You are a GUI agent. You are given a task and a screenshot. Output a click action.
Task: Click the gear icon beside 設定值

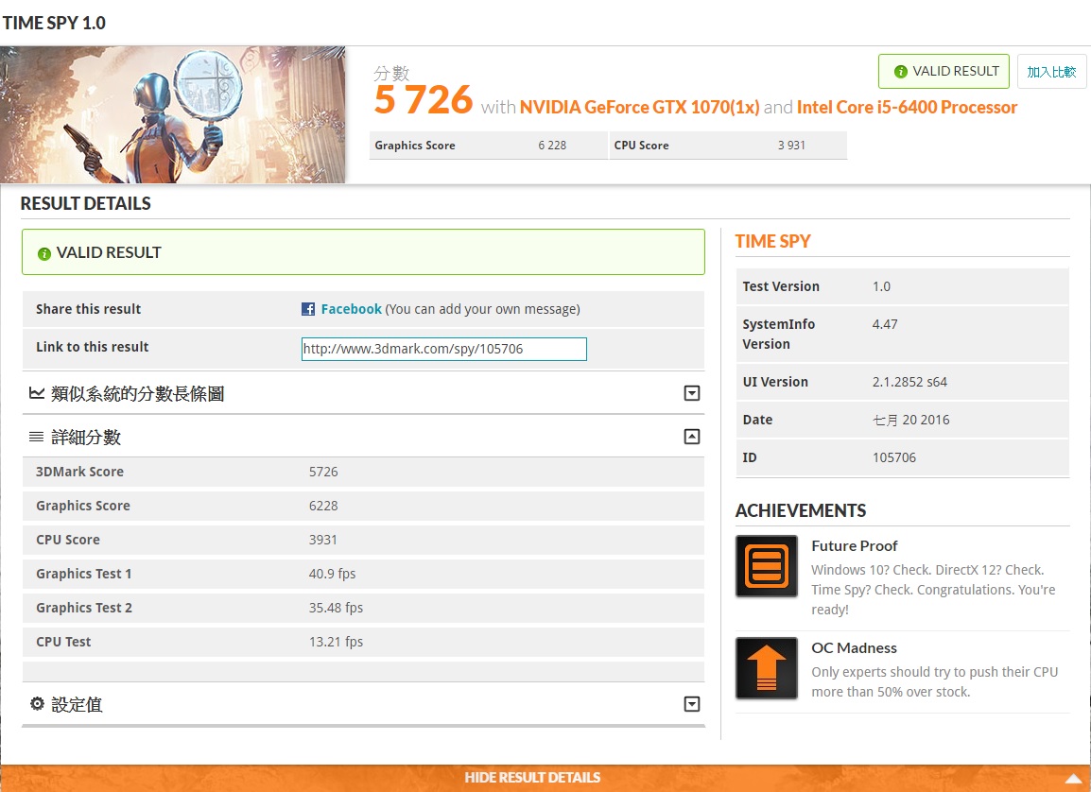[x=37, y=704]
